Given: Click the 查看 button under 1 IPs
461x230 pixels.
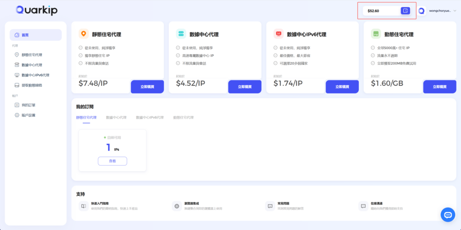Looking at the screenshot, I should click(112, 161).
